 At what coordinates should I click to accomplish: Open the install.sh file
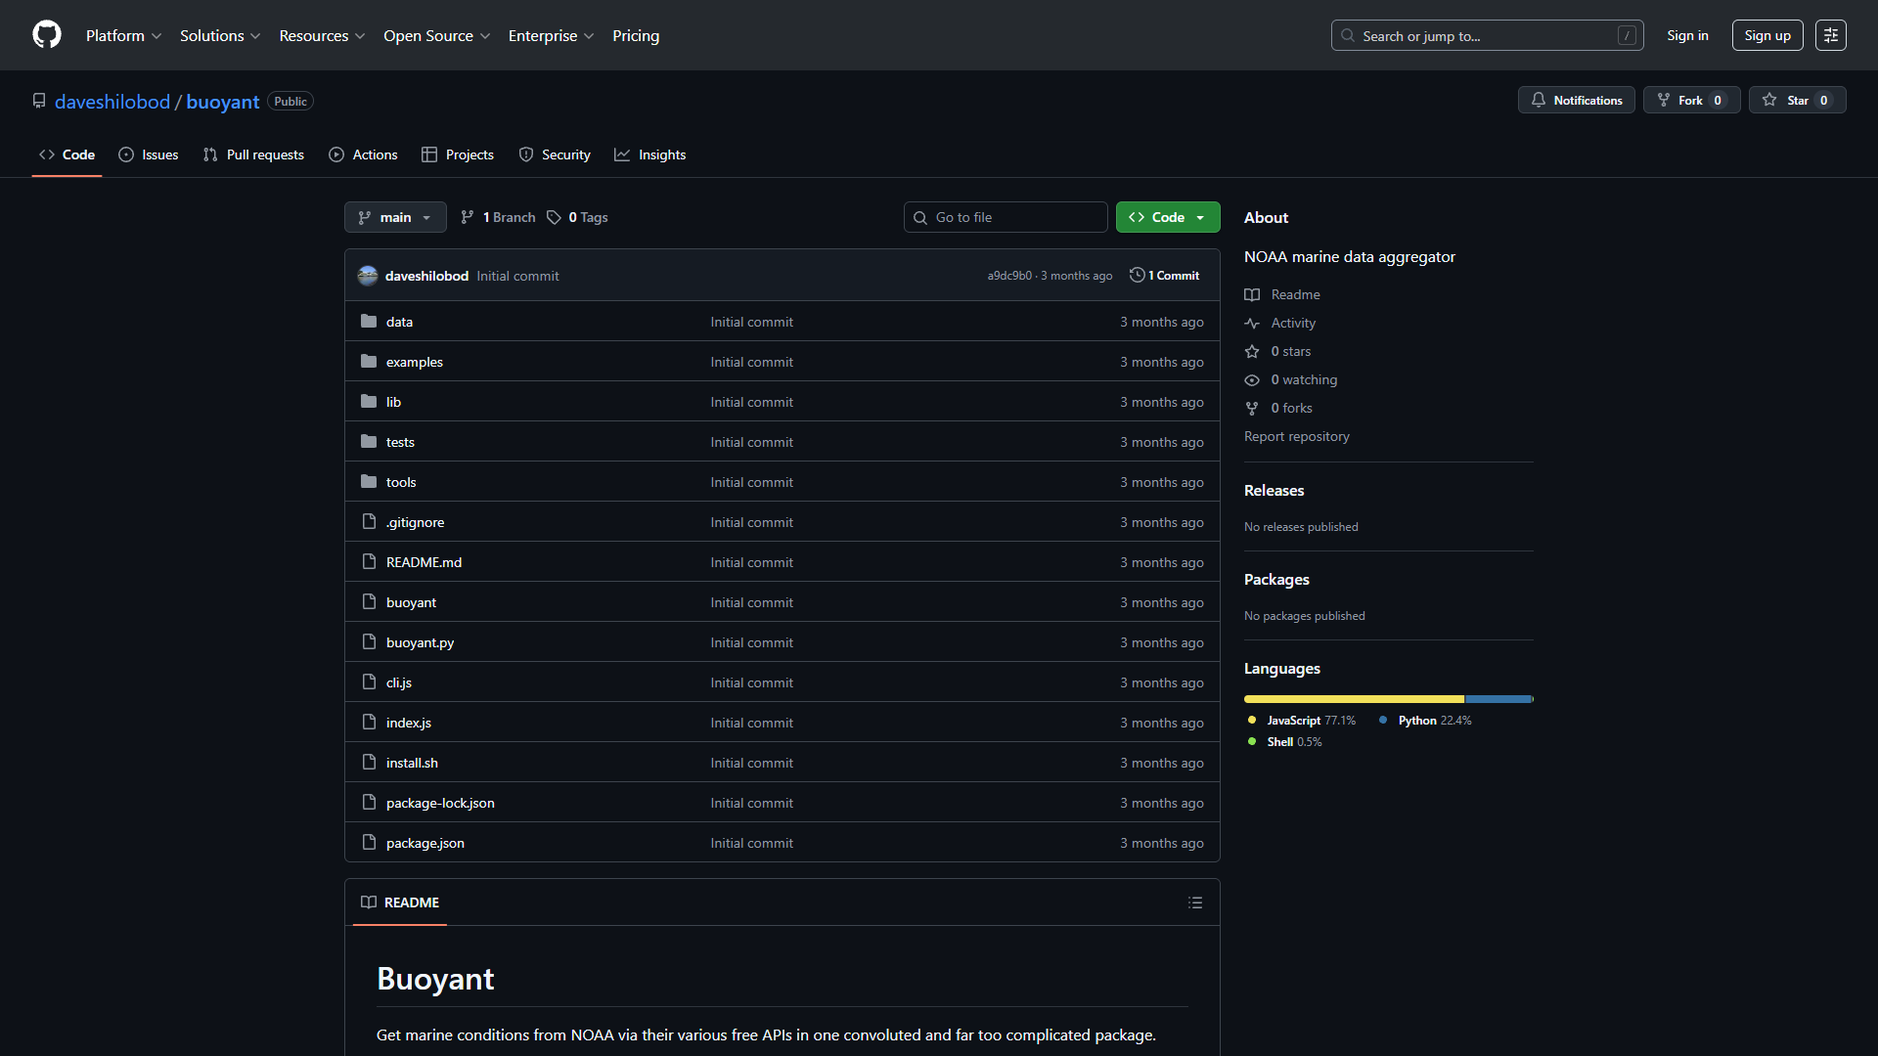412,763
